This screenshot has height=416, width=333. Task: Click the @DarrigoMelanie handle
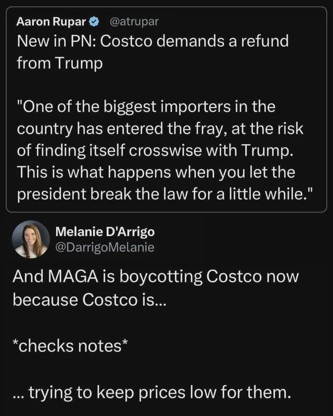105,248
